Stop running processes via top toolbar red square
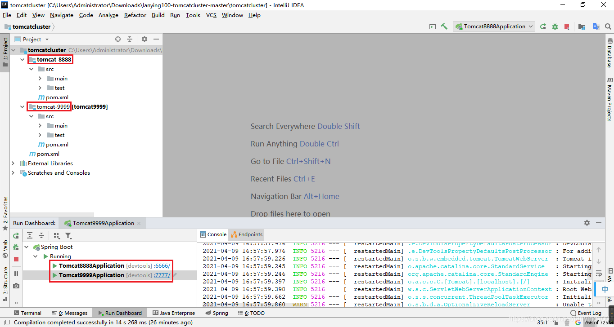The height and width of the screenshot is (327, 614). click(x=567, y=27)
